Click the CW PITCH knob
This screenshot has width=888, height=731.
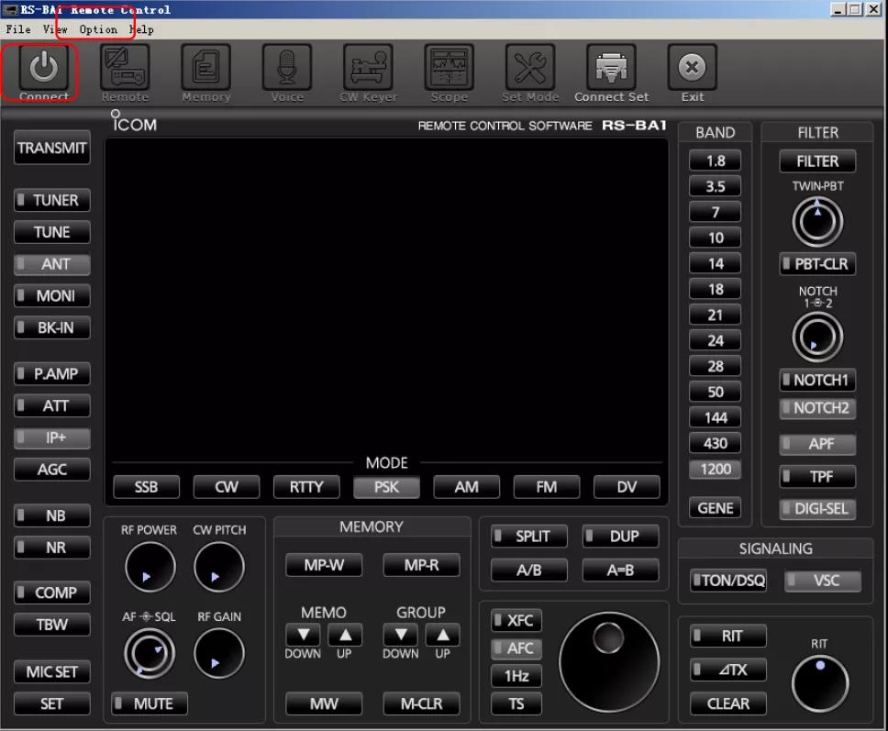click(x=219, y=567)
